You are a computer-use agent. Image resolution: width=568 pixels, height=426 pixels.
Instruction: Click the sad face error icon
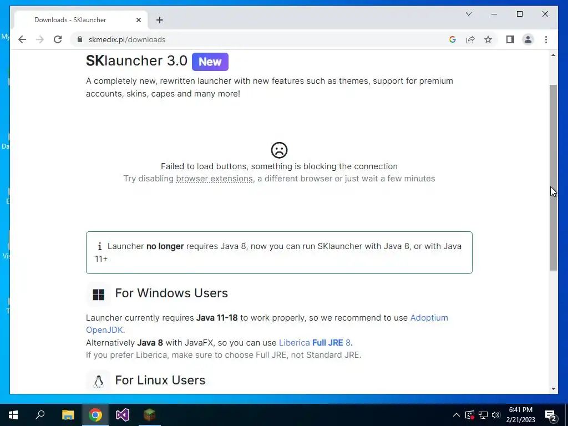(279, 150)
